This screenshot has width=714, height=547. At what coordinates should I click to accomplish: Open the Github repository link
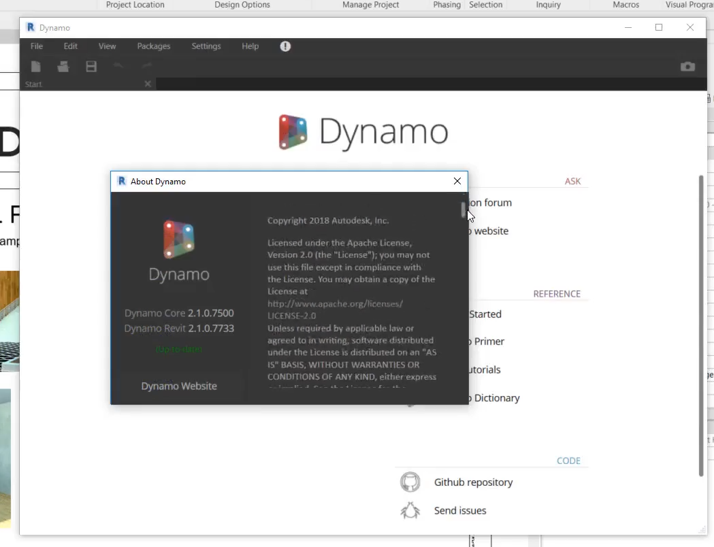473,482
